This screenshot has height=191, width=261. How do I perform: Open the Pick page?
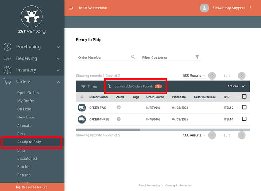click(x=21, y=134)
